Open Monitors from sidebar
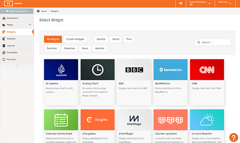The width and height of the screenshot is (240, 143). click(17, 59)
